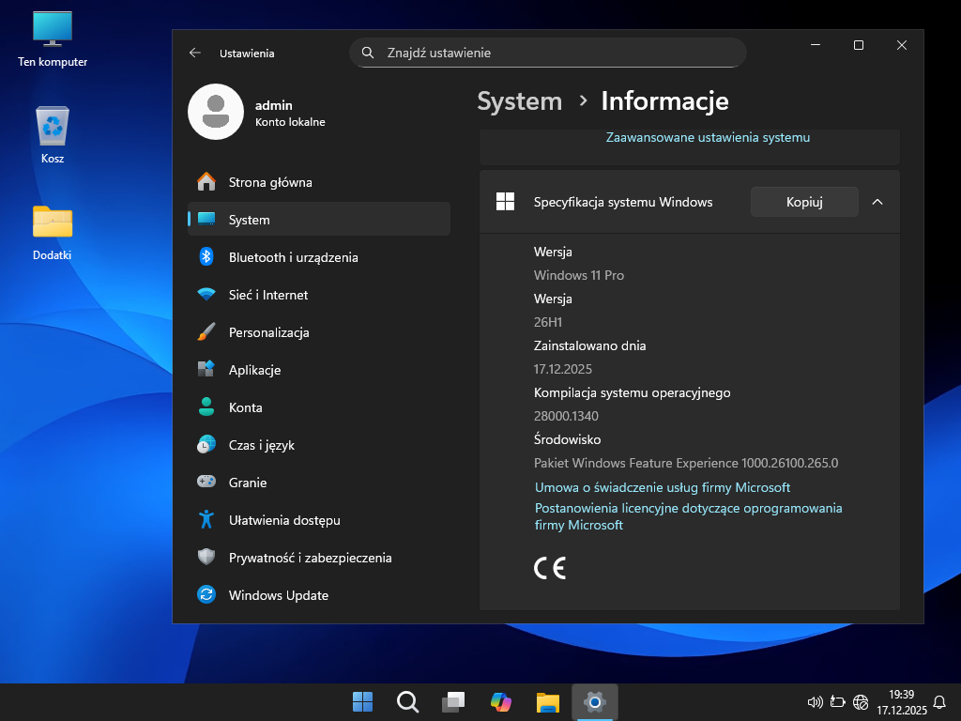This screenshot has width=961, height=721.
Task: Open Czas i język settings
Action: coord(261,445)
